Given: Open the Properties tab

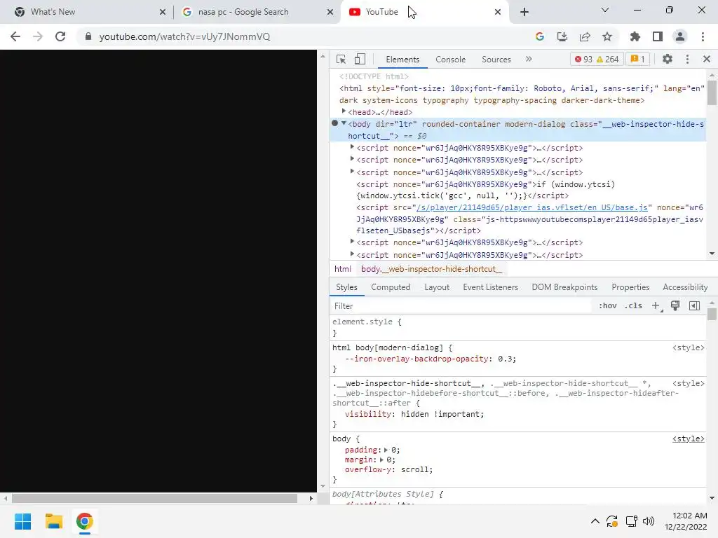Looking at the screenshot, I should (630, 287).
